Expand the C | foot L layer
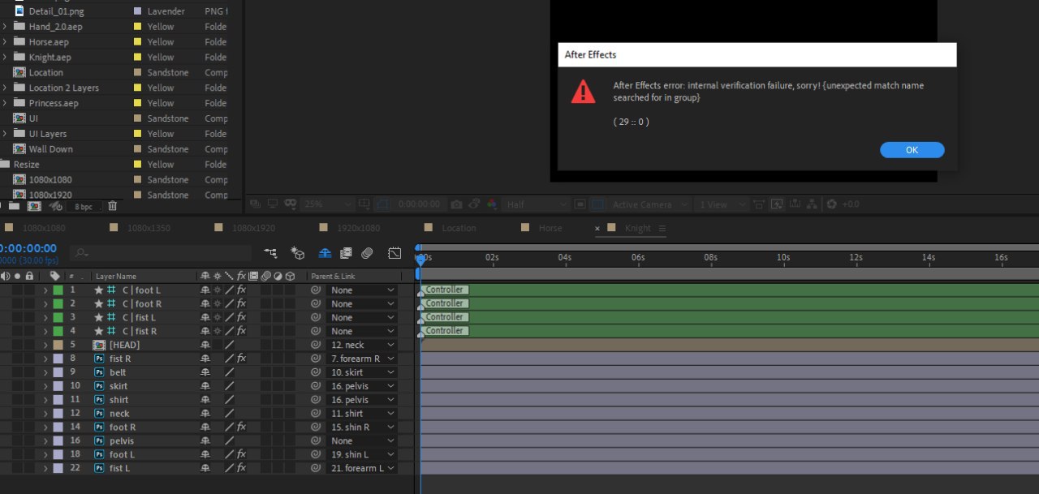The image size is (1039, 494). [45, 290]
